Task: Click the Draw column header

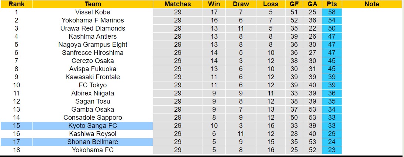Action: coord(241,4)
